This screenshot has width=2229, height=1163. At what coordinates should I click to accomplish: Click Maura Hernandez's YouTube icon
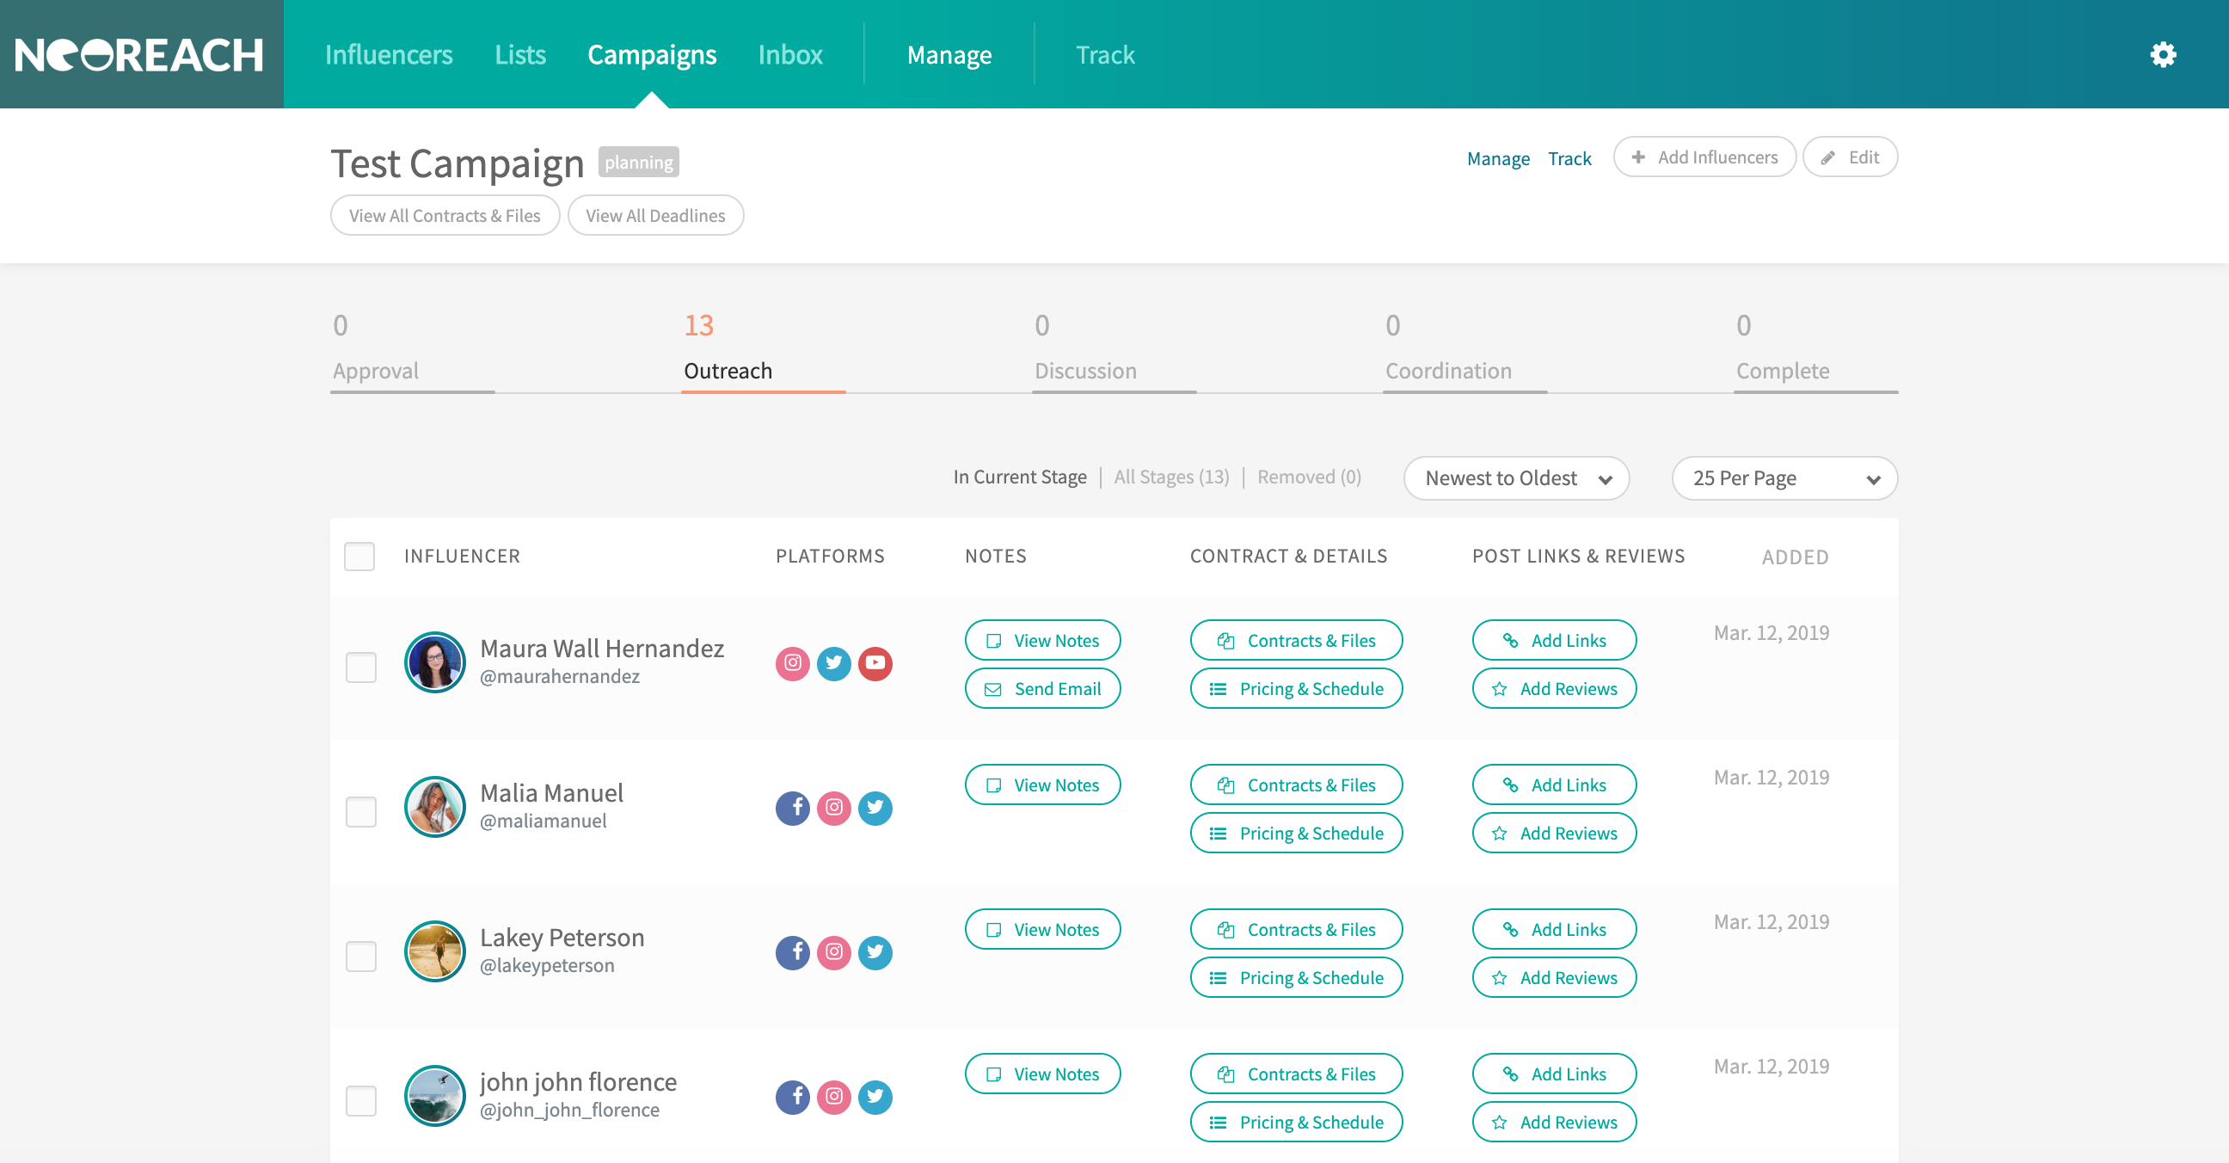click(875, 663)
